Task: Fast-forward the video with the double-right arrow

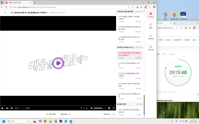Action: pyautogui.click(x=12, y=108)
